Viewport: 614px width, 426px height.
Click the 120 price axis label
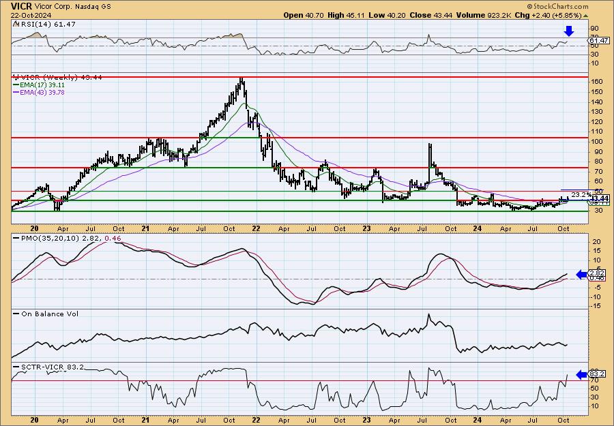click(597, 121)
